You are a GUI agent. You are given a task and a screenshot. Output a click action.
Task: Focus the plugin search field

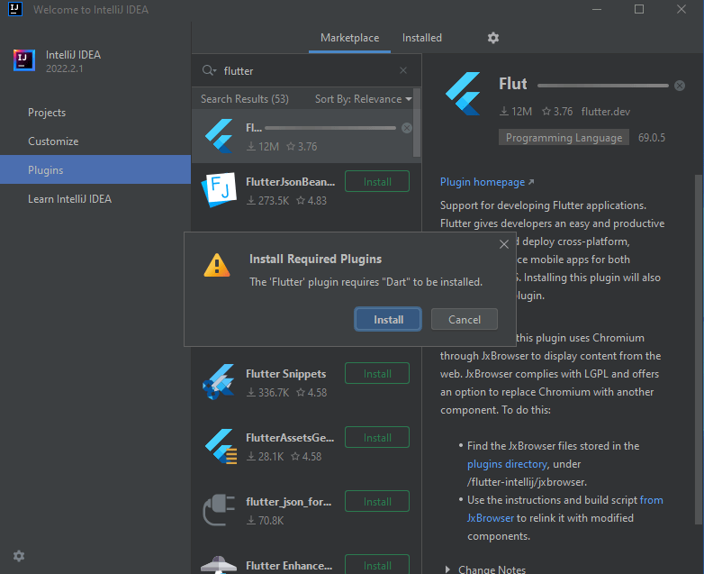point(307,70)
